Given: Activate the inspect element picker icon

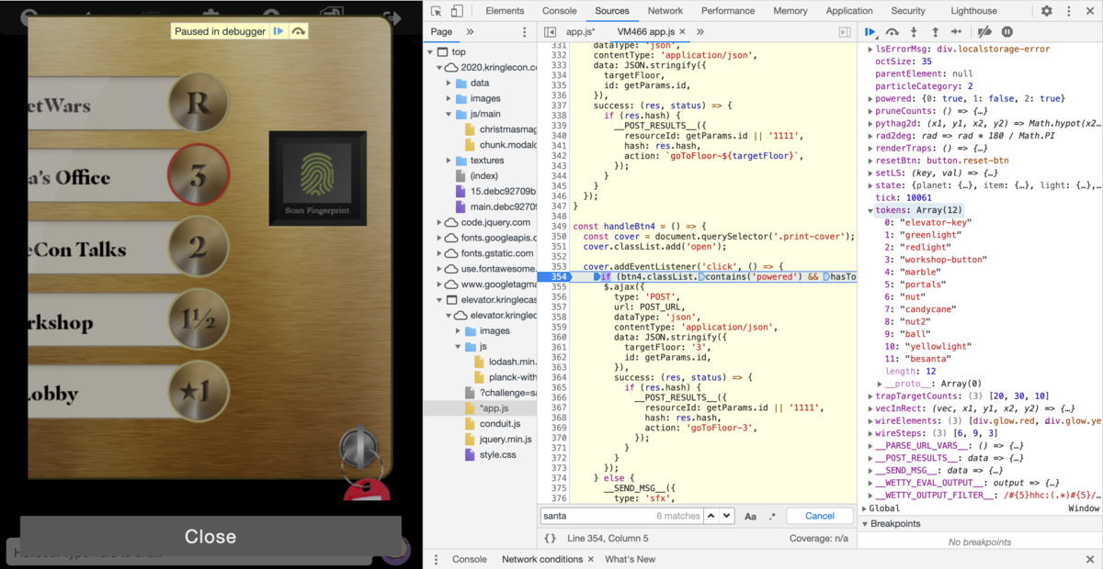Looking at the screenshot, I should click(437, 11).
